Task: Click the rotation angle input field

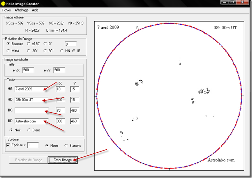Action: click(71, 44)
